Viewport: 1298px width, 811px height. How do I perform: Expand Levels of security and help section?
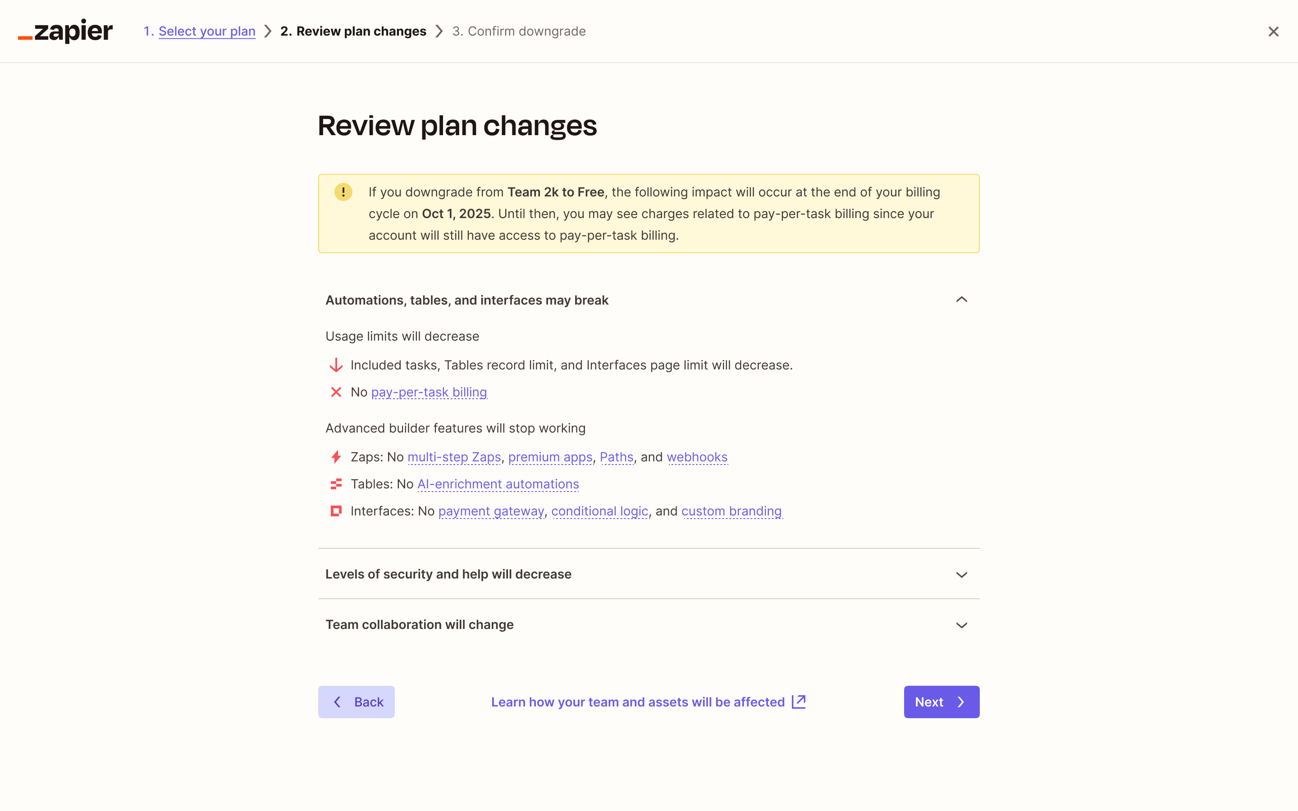click(x=961, y=574)
